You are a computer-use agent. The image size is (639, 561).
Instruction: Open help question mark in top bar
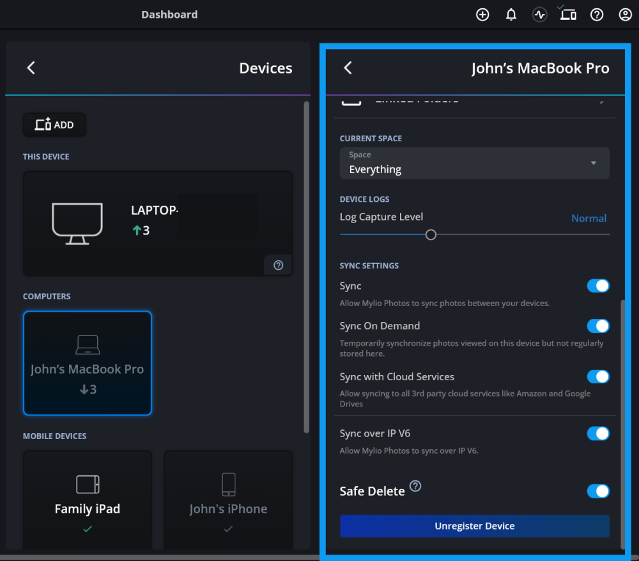point(597,15)
